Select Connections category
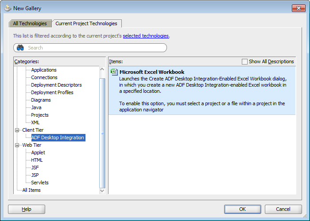Image resolution: width=310 pixels, height=221 pixels. [x=44, y=77]
